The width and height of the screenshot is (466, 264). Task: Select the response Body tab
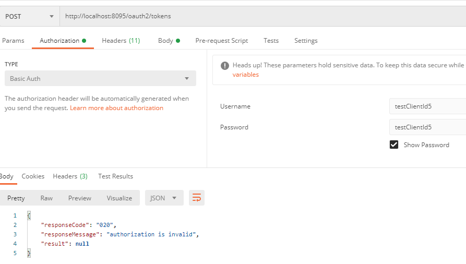pos(7,176)
